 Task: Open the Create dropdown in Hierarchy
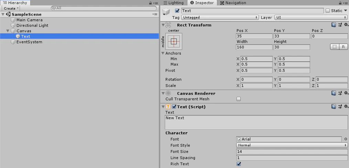pyautogui.click(x=11, y=8)
